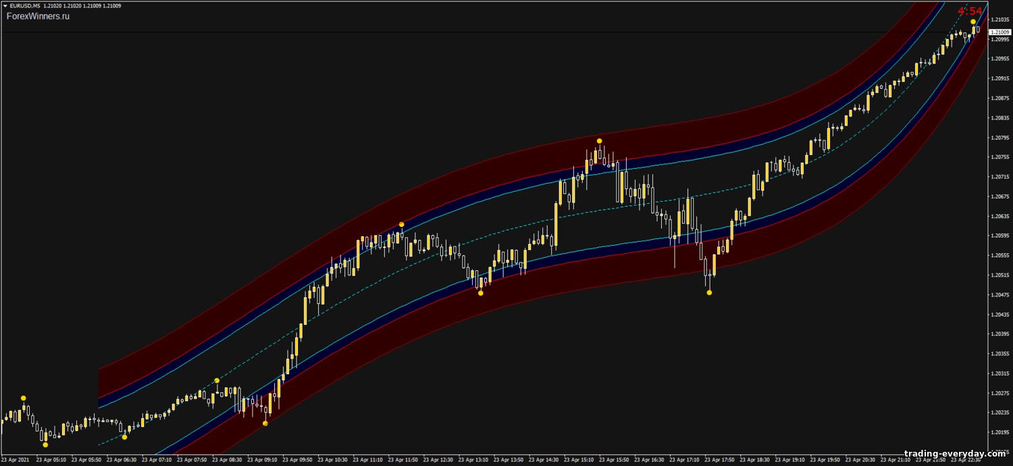
Task: Click the 23 Apr 17:10 time label
Action: click(x=683, y=461)
